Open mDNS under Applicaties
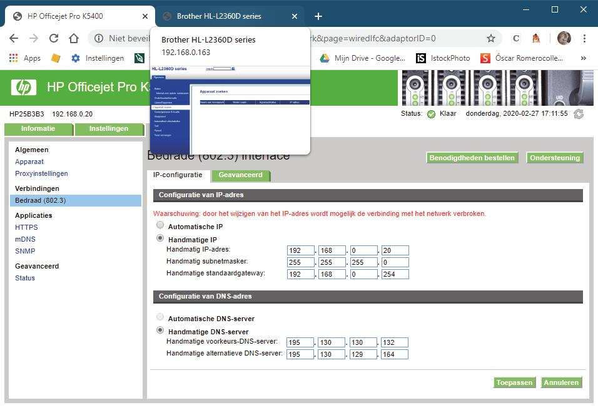 [x=25, y=239]
